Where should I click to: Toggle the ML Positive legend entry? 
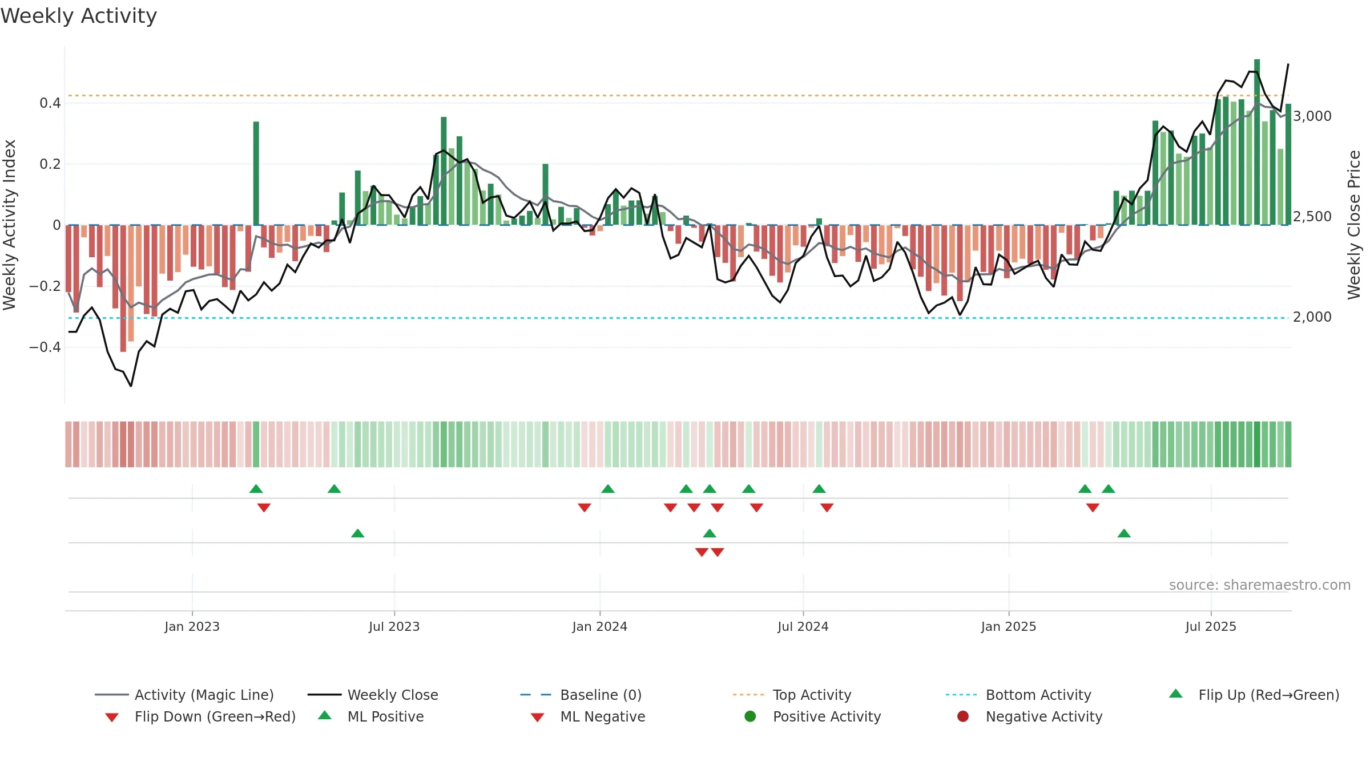coord(371,716)
